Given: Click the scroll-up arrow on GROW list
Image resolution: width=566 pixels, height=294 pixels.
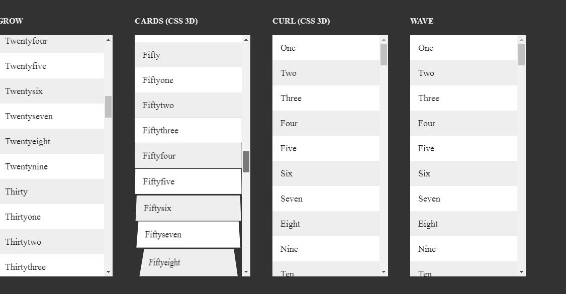Looking at the screenshot, I should pyautogui.click(x=108, y=39).
